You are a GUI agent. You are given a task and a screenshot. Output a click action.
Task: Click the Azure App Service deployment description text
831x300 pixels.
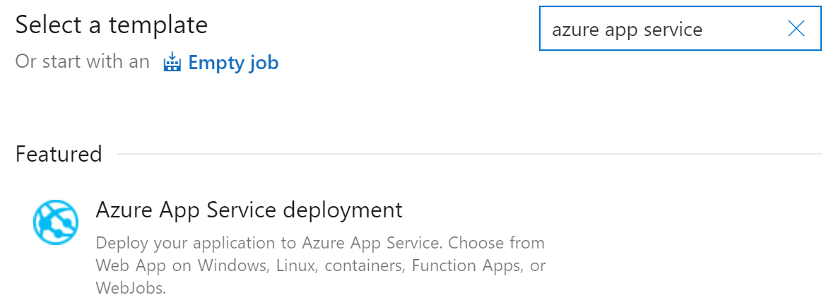(321, 265)
